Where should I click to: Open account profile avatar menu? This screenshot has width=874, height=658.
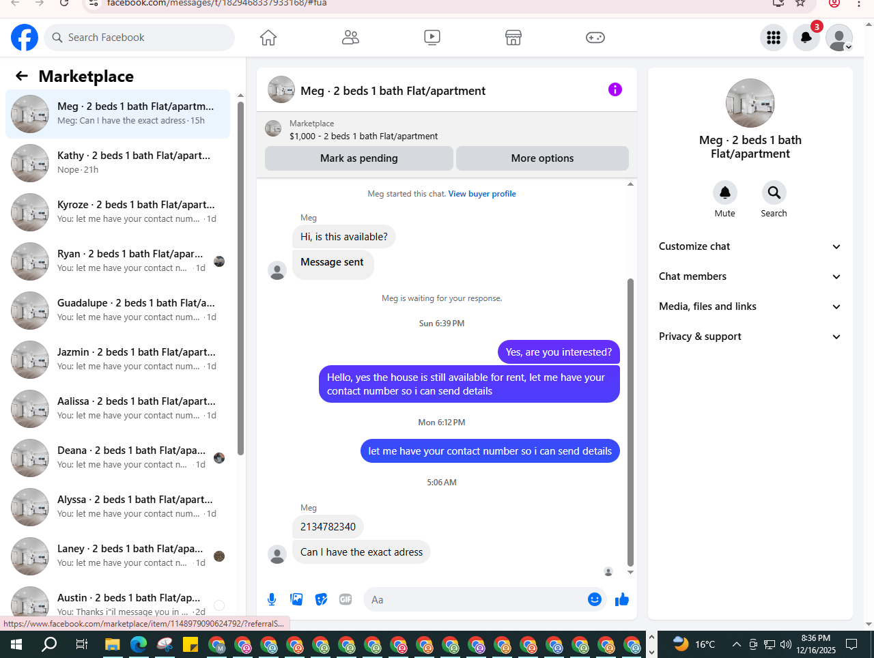click(x=839, y=38)
